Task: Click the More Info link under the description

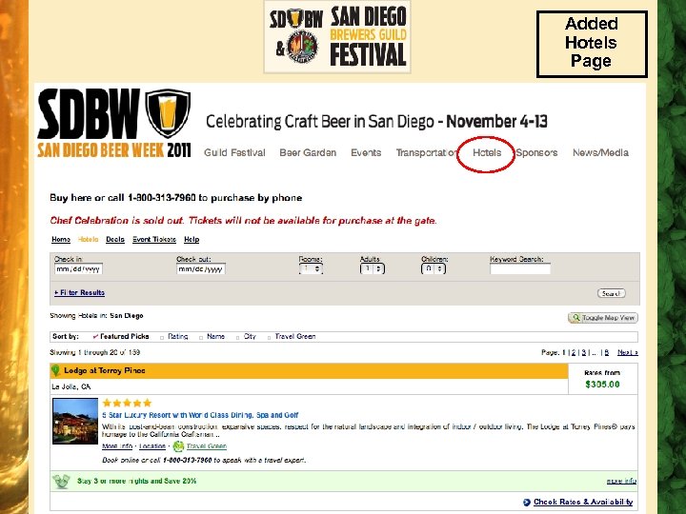Action: point(117,446)
